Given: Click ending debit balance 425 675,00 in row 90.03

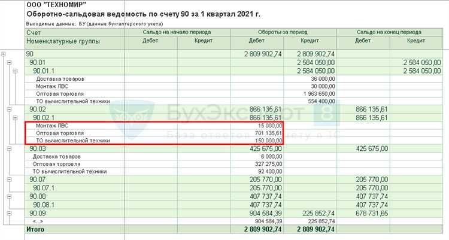Looking at the screenshot, I should [372, 148].
